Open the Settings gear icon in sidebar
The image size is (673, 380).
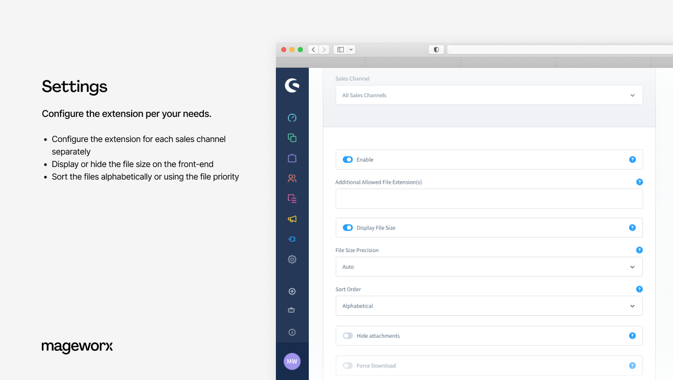(292, 259)
